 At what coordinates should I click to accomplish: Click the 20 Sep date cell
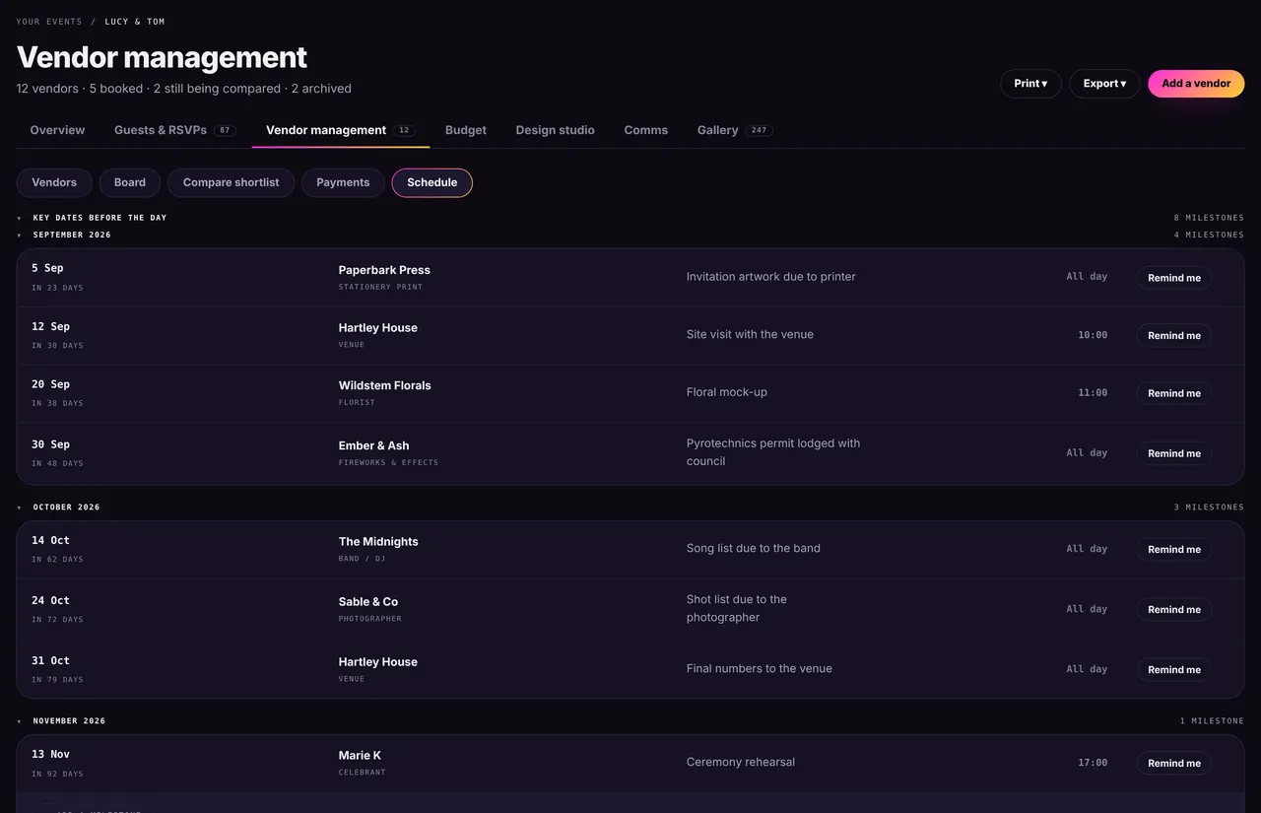pos(57,392)
